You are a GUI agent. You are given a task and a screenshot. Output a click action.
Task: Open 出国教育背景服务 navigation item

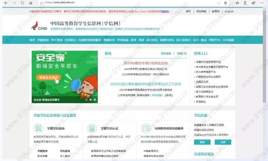[90, 40]
